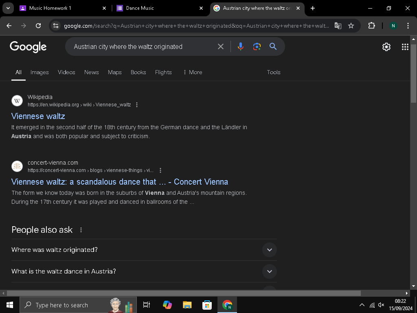Select the Flights search tab

163,72
